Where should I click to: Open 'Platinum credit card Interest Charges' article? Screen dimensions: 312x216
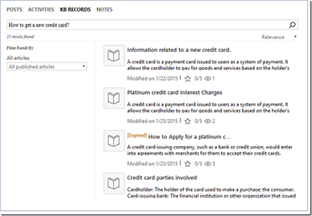click(174, 92)
